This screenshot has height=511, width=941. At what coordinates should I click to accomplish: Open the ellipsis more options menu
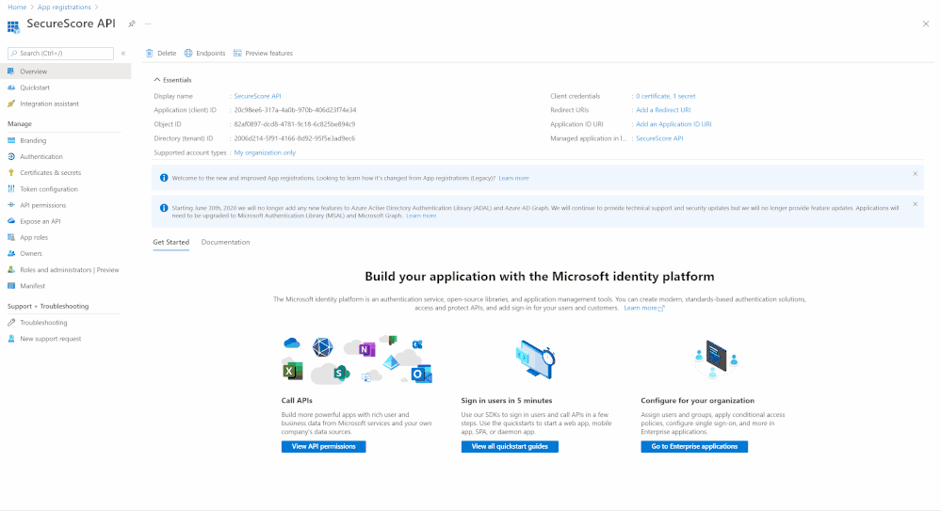point(148,24)
